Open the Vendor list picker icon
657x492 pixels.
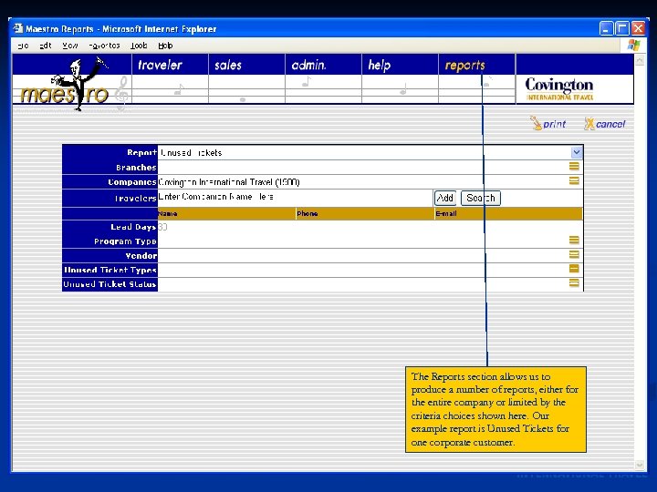574,254
